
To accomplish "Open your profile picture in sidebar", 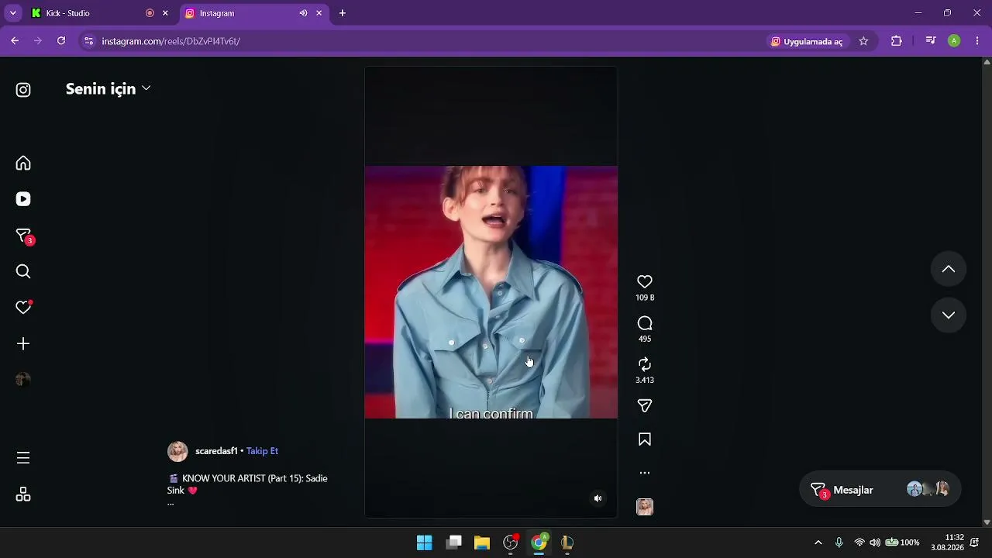I will point(23,380).
